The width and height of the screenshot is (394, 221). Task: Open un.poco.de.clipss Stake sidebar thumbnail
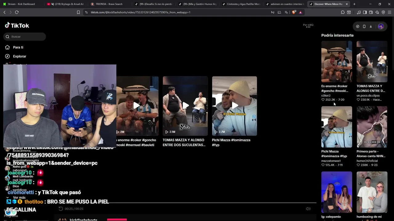pyautogui.click(x=372, y=62)
